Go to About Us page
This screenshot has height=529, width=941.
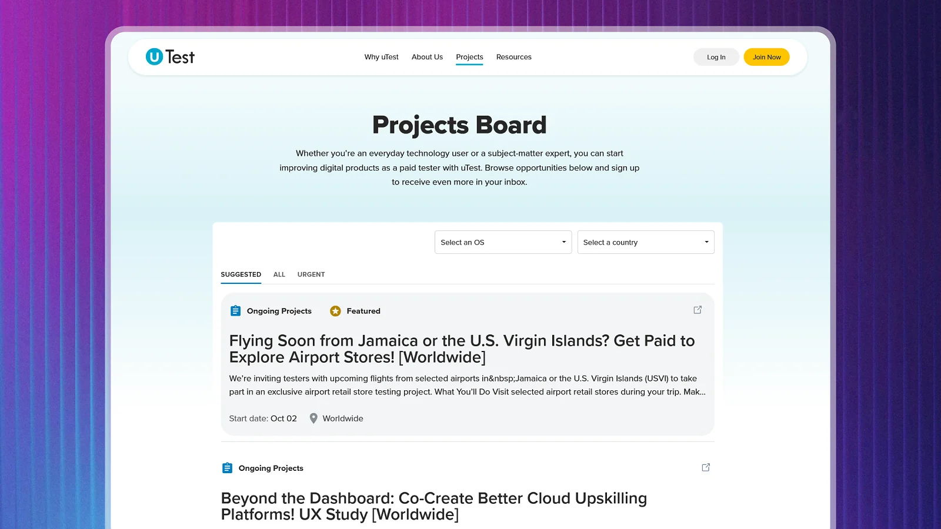coord(427,57)
